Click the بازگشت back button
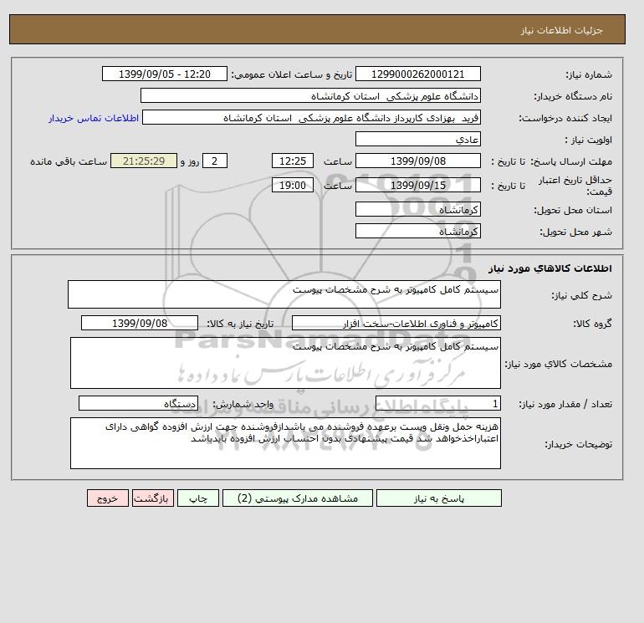The height and width of the screenshot is (623, 644). (153, 498)
